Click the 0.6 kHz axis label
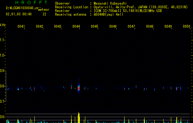 click(x=3, y=117)
